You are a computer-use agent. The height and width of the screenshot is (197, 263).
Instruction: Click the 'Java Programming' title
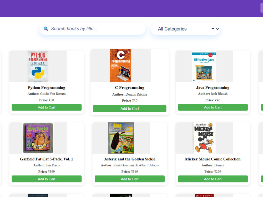click(213, 88)
